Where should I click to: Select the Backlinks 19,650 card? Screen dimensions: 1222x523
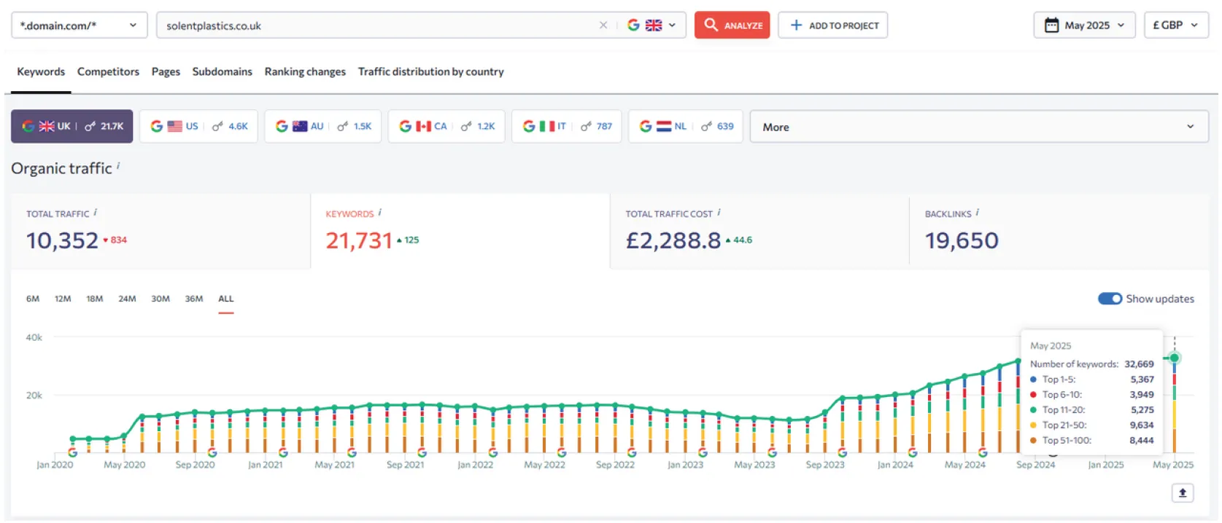pos(1059,231)
